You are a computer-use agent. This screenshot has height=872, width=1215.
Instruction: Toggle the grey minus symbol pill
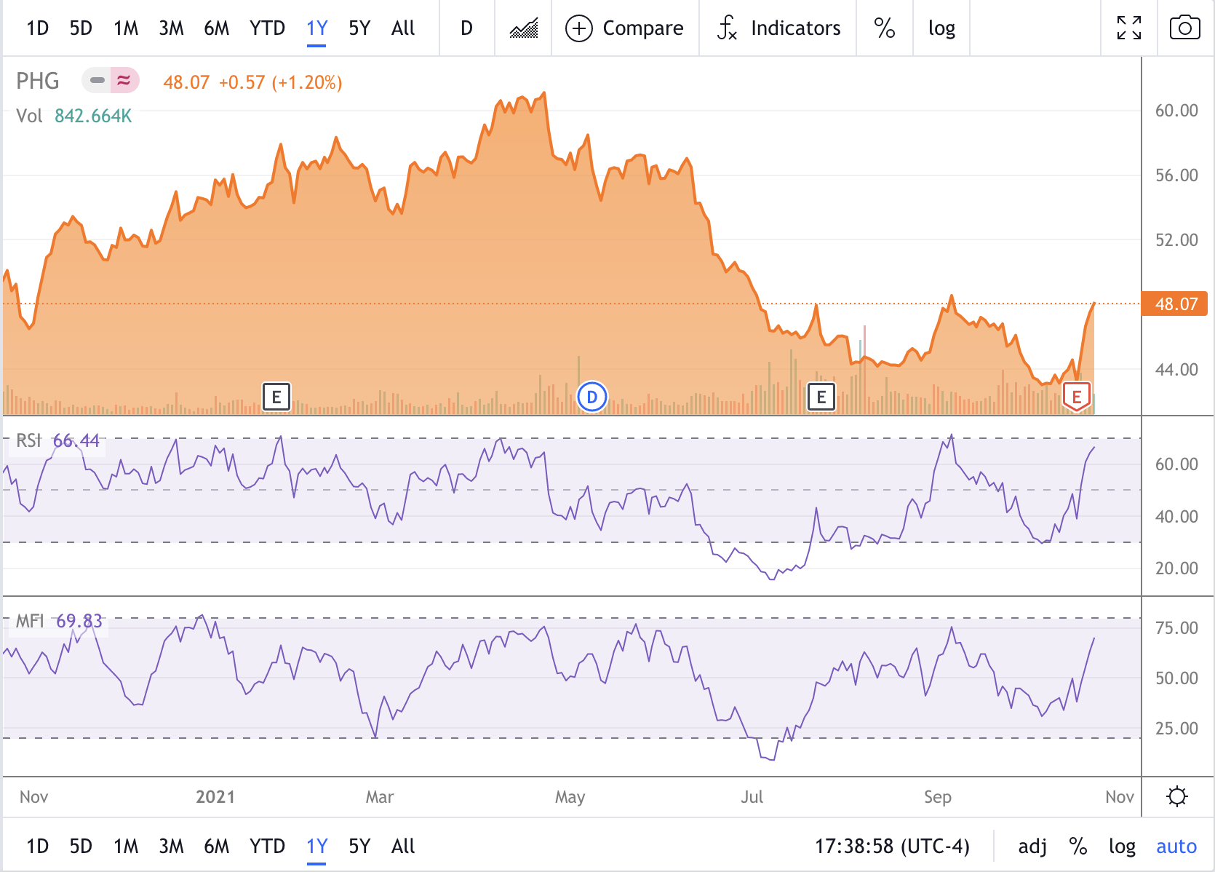(97, 80)
